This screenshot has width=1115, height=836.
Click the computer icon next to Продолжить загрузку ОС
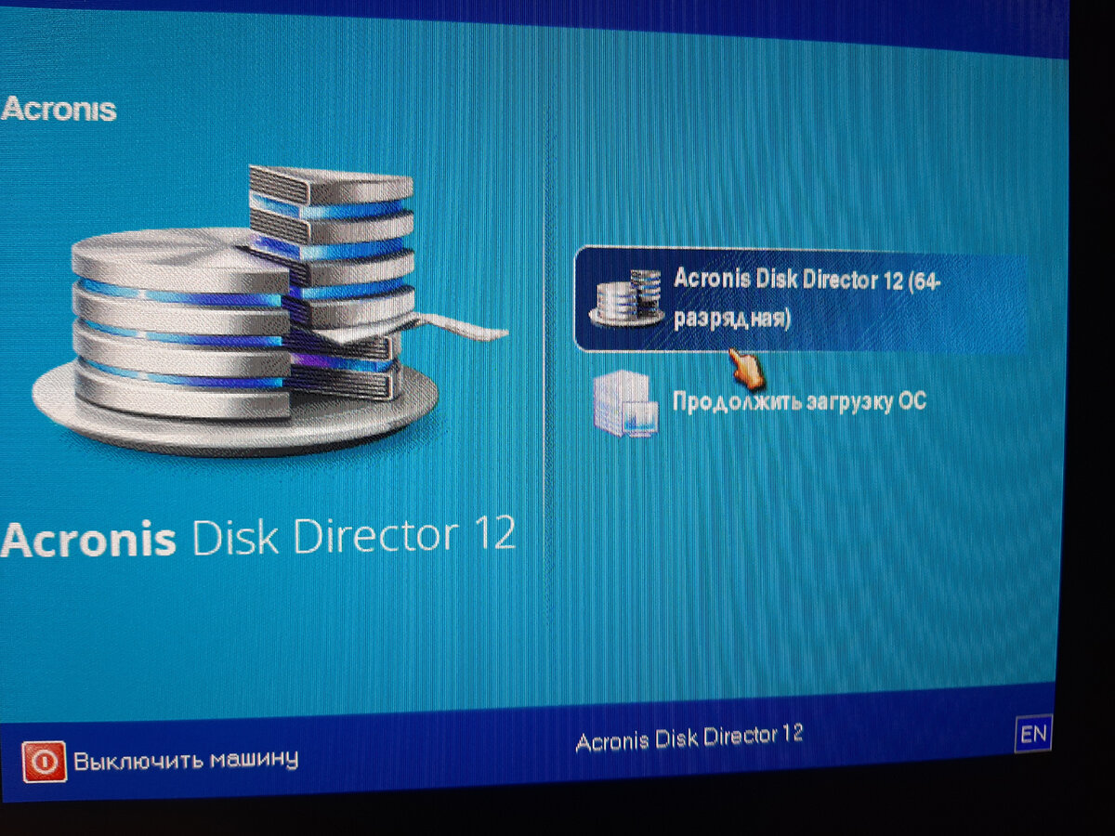click(624, 404)
